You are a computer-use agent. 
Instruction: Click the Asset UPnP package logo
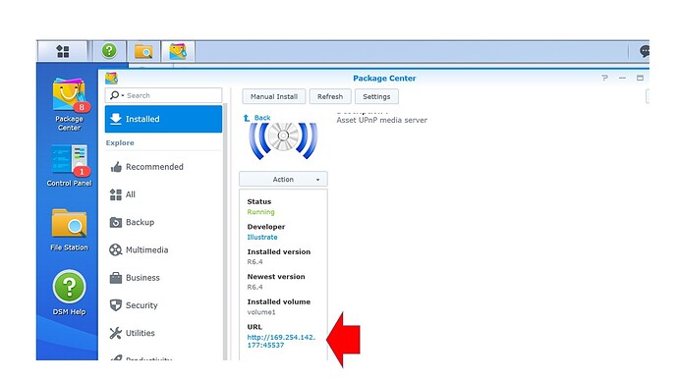click(x=283, y=140)
